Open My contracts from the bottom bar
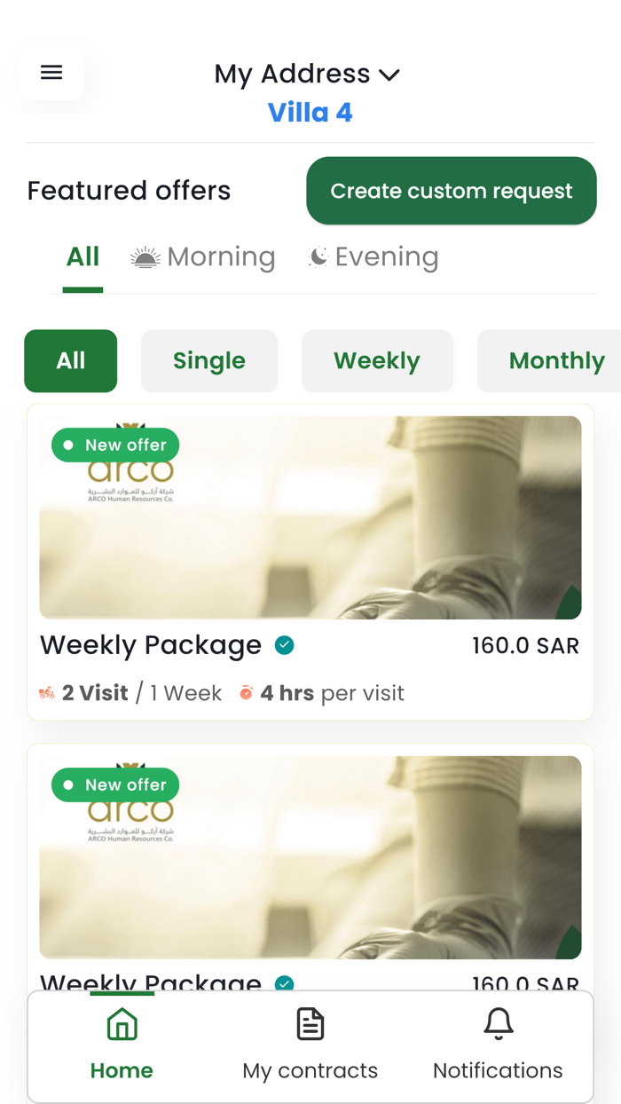This screenshot has height=1104, width=621. 309,1024
